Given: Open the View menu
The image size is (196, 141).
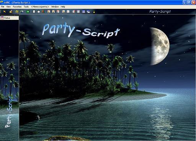Looking at the screenshot, I should click(8, 6).
